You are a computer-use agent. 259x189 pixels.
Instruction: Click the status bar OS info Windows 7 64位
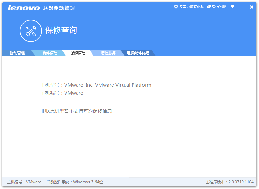(75, 182)
